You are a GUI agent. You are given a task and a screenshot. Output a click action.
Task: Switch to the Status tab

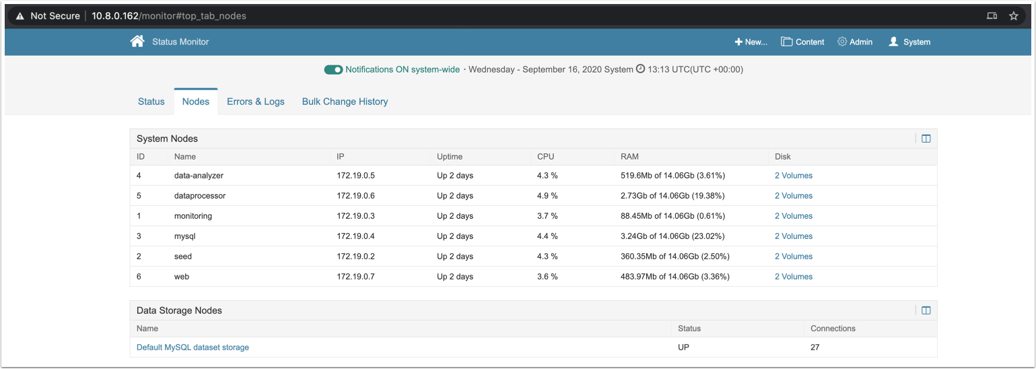click(x=151, y=102)
